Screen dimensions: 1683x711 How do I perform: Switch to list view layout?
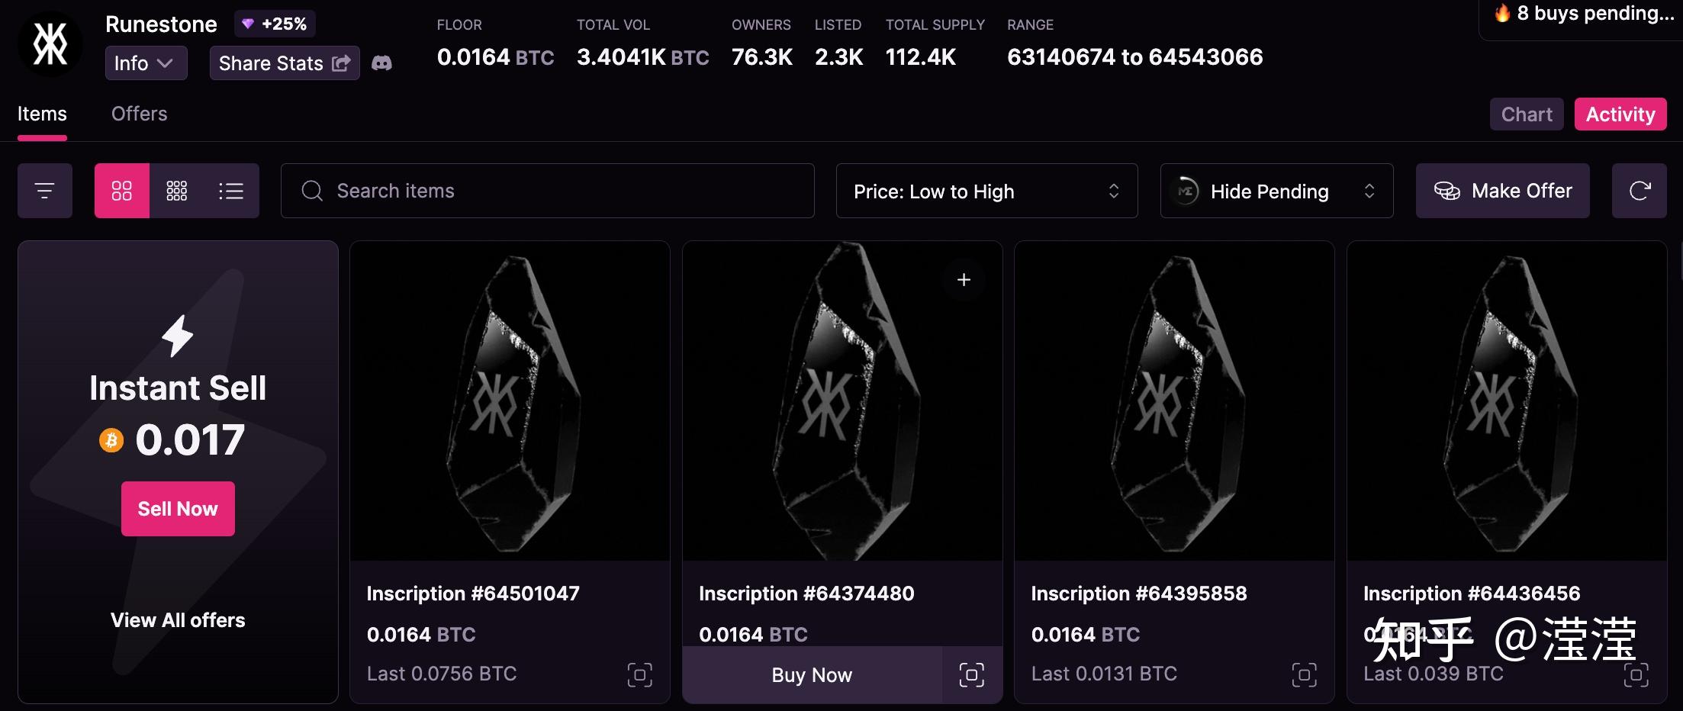pyautogui.click(x=231, y=191)
